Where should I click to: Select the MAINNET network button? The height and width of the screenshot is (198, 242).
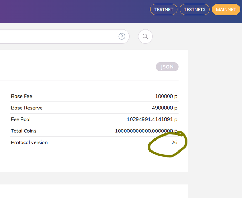point(226,9)
